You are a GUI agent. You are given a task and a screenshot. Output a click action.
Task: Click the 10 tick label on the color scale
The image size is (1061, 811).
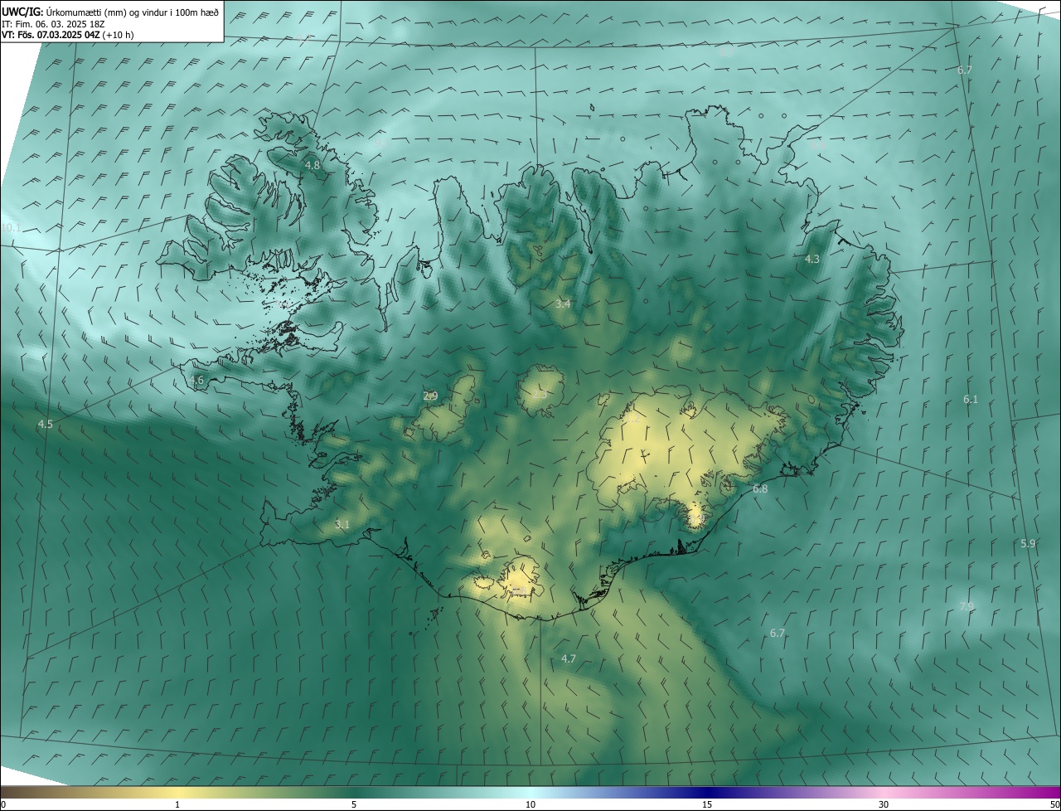click(x=530, y=804)
